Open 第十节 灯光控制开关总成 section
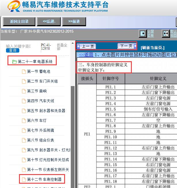This screenshot has height=188, width=177. tap(48, 160)
